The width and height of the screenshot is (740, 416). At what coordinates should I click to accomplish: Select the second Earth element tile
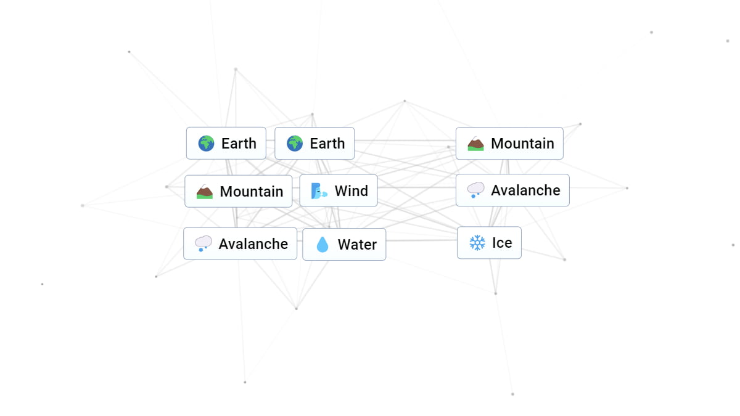tap(314, 143)
